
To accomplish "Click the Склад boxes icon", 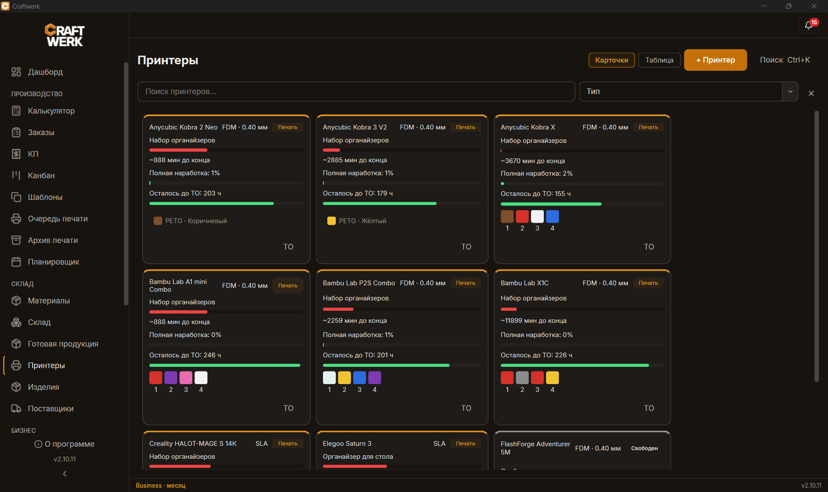I will click(16, 322).
